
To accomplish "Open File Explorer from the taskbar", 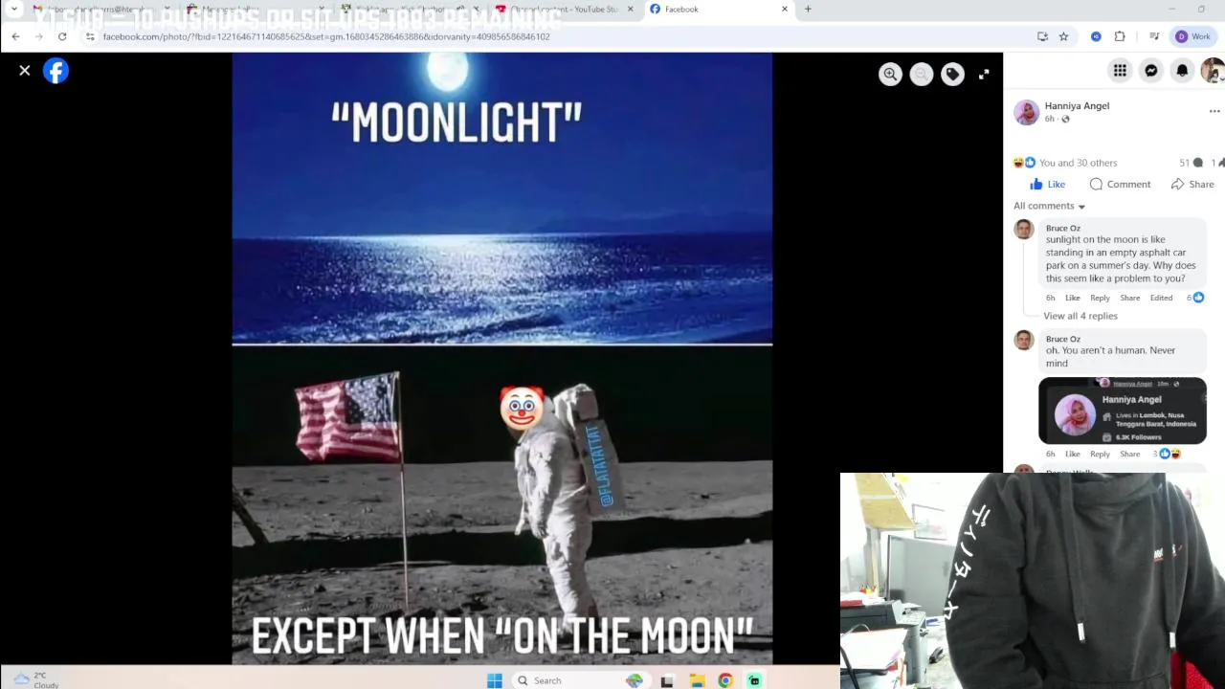I will pyautogui.click(x=697, y=680).
